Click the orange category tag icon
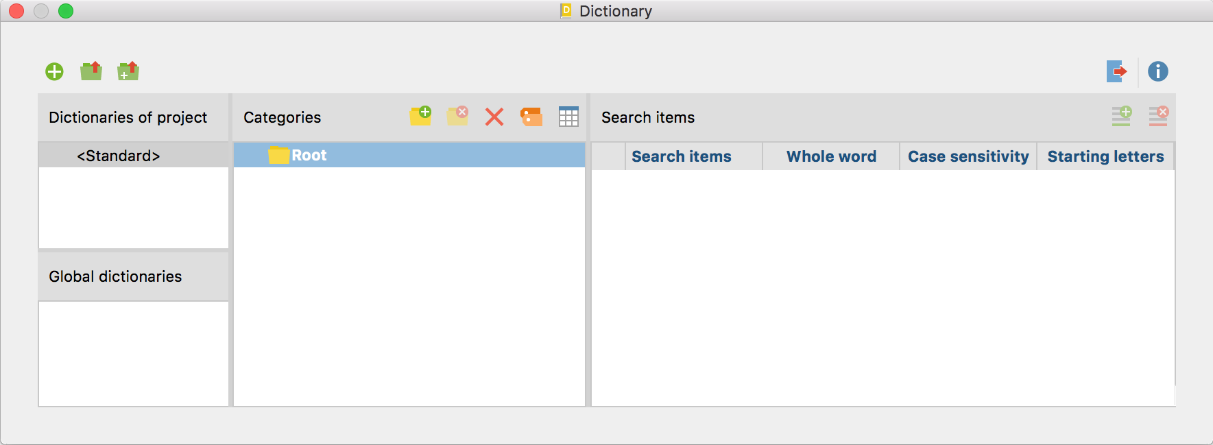The height and width of the screenshot is (445, 1213). pos(531,117)
